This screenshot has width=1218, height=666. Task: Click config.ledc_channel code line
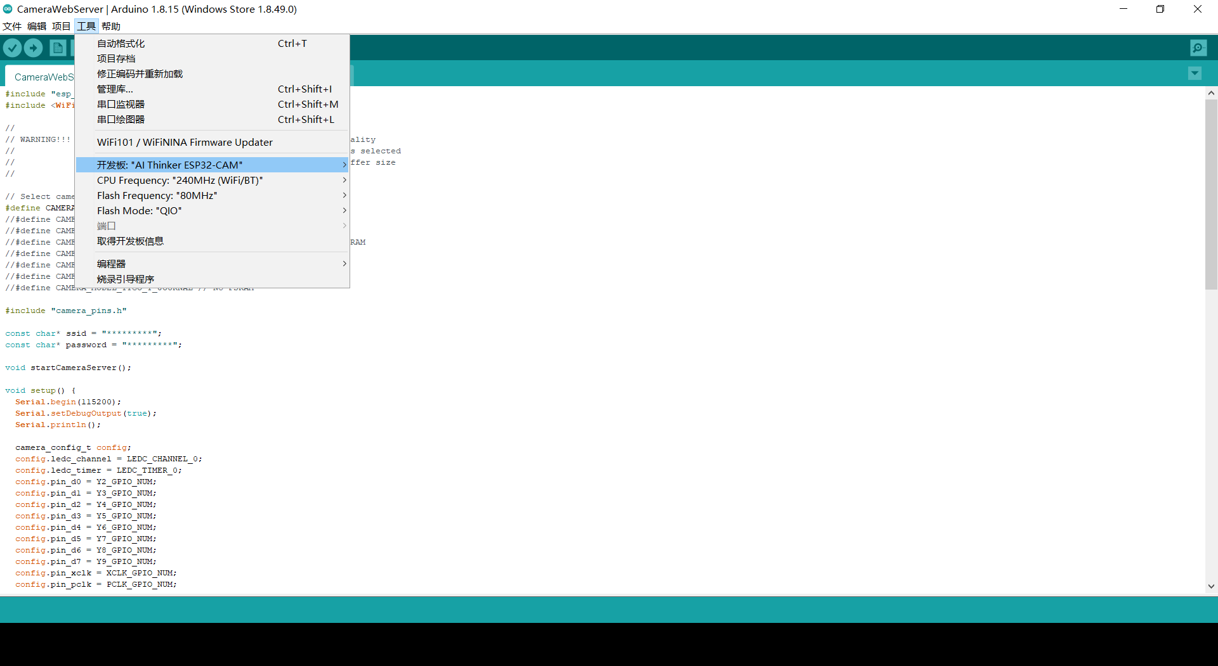coord(109,459)
